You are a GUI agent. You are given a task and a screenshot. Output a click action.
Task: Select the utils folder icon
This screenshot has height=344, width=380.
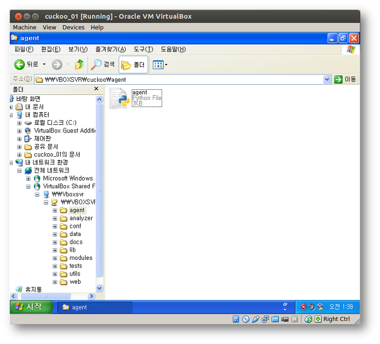point(63,274)
